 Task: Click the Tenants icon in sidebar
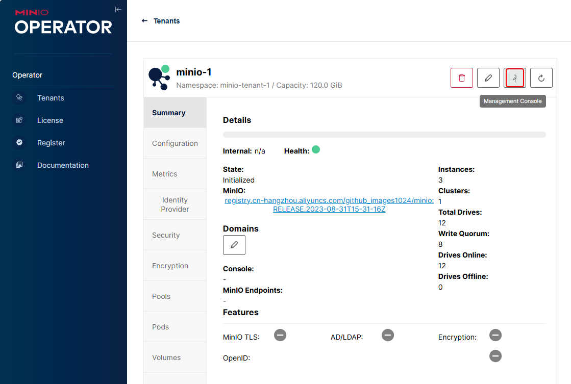tap(19, 97)
